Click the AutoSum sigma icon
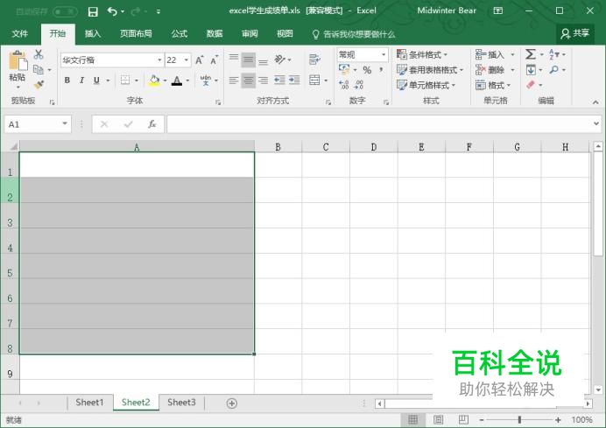The height and width of the screenshot is (428, 606). tap(530, 54)
